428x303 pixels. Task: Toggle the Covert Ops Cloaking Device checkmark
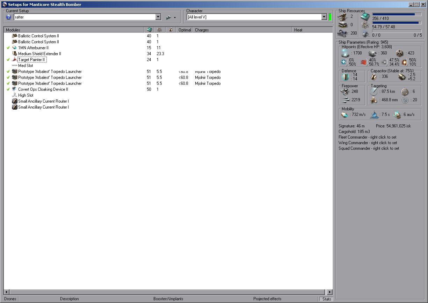click(x=8, y=89)
